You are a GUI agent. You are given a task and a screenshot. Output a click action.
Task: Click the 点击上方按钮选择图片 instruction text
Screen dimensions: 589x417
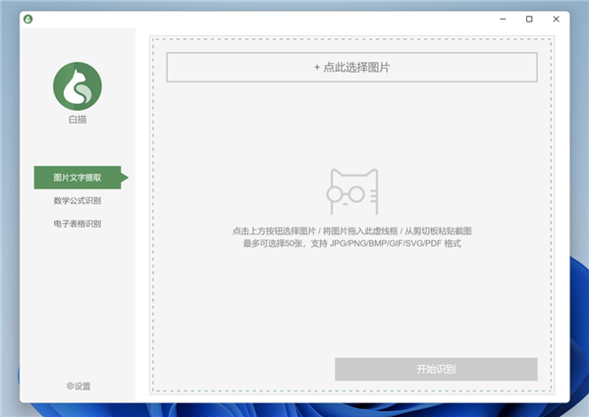point(274,231)
